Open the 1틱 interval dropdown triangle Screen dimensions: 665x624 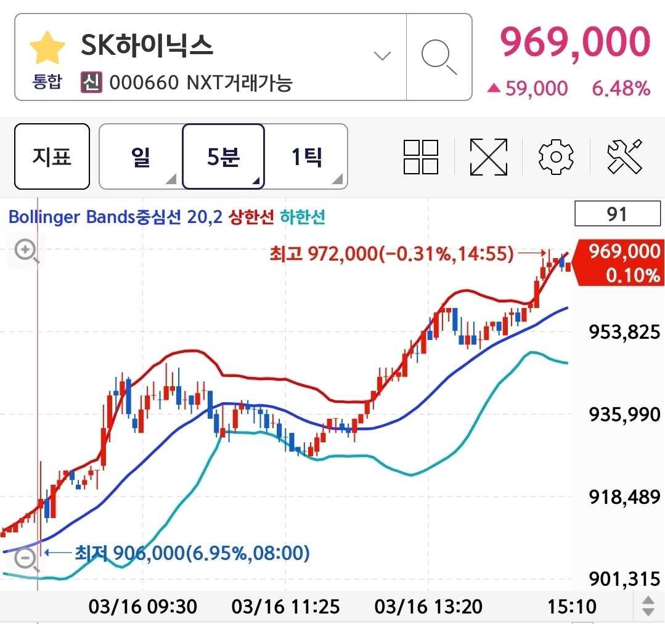click(338, 179)
